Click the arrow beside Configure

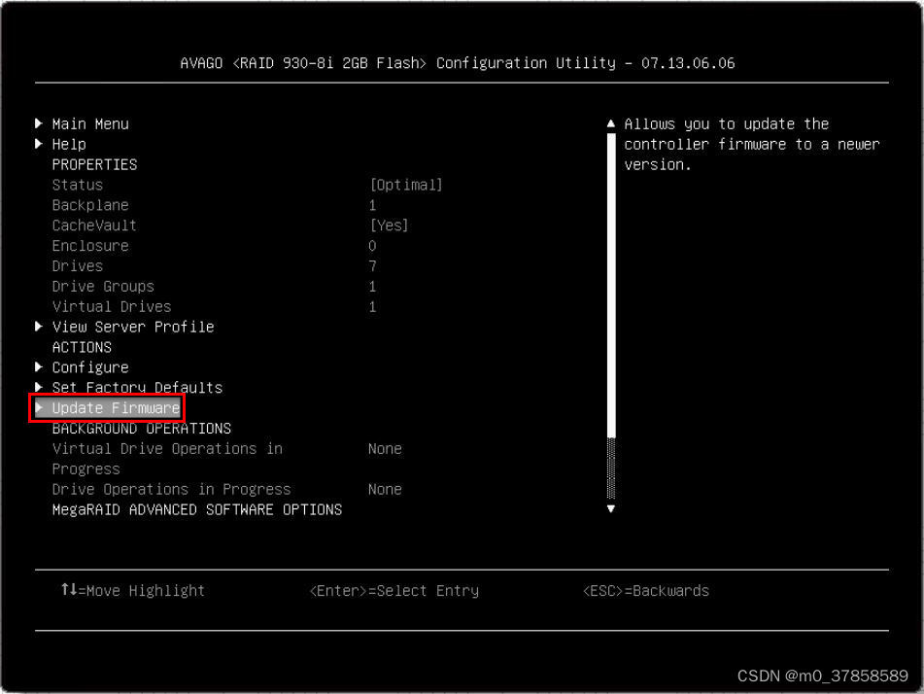pyautogui.click(x=39, y=367)
